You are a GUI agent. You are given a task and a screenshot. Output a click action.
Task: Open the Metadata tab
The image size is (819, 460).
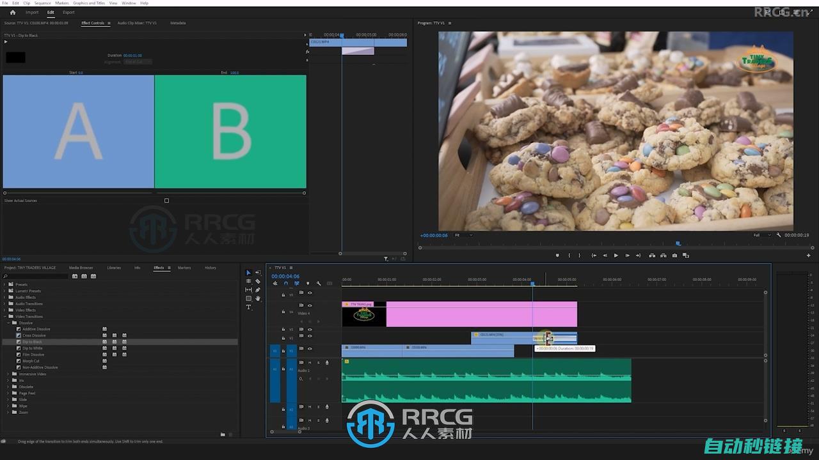[178, 23]
